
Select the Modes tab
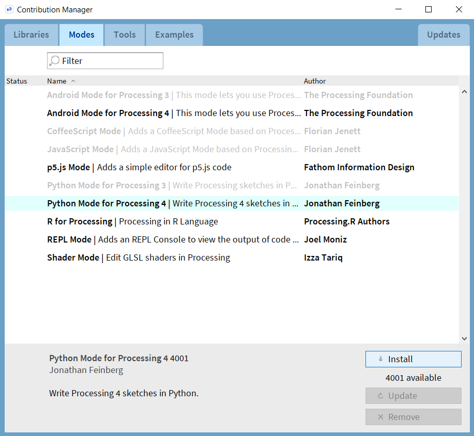click(82, 35)
